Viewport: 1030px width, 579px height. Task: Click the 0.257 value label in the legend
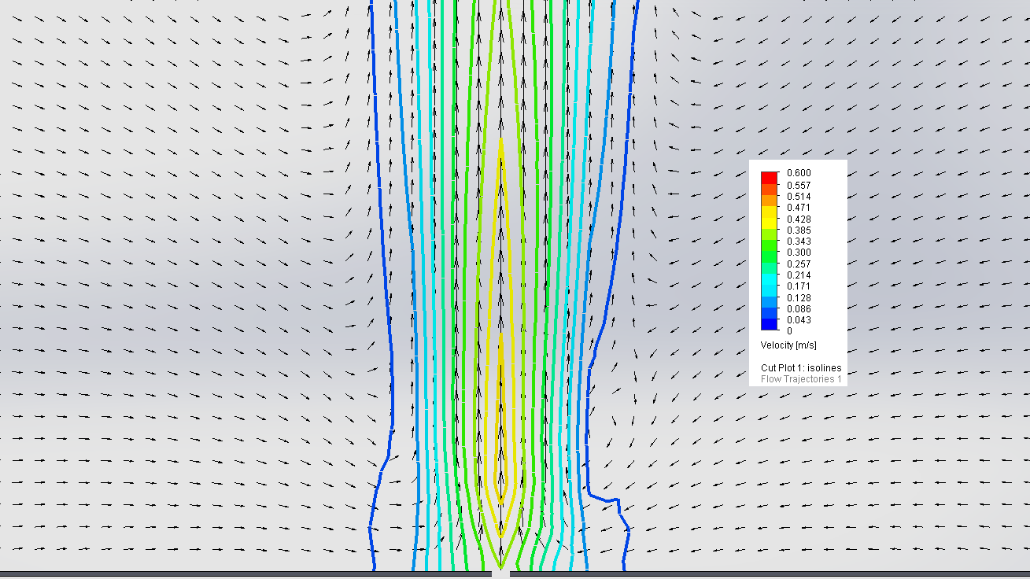(x=800, y=264)
